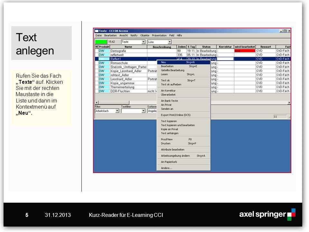Choose Text ok aufheben entry

183,84
